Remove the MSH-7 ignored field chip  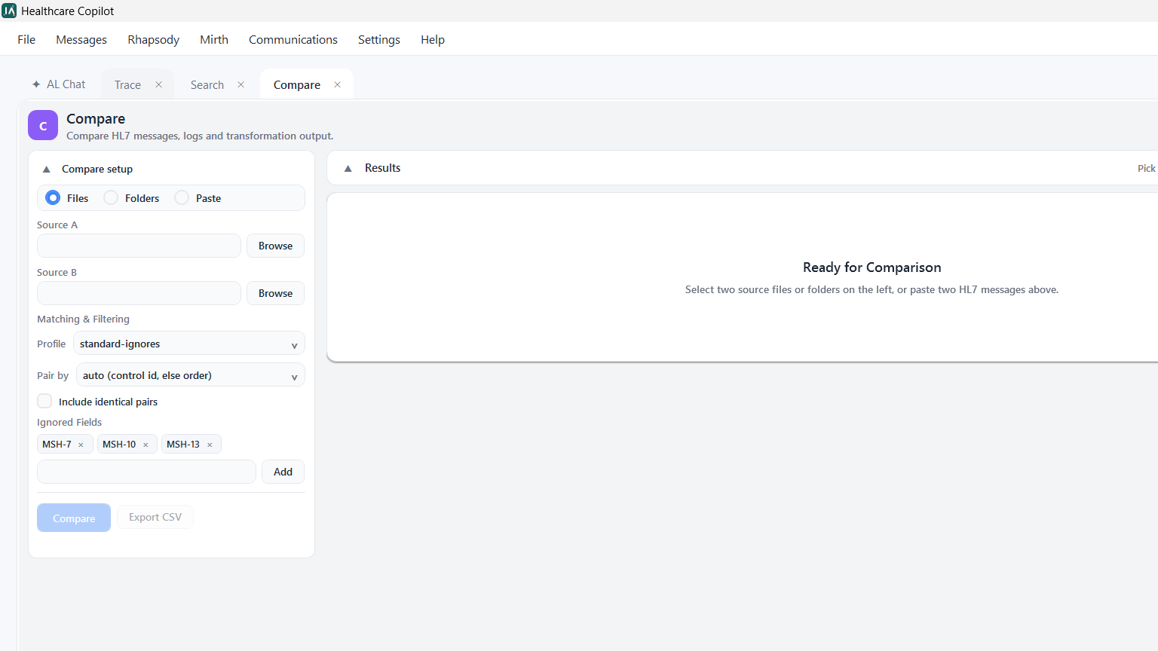point(81,445)
